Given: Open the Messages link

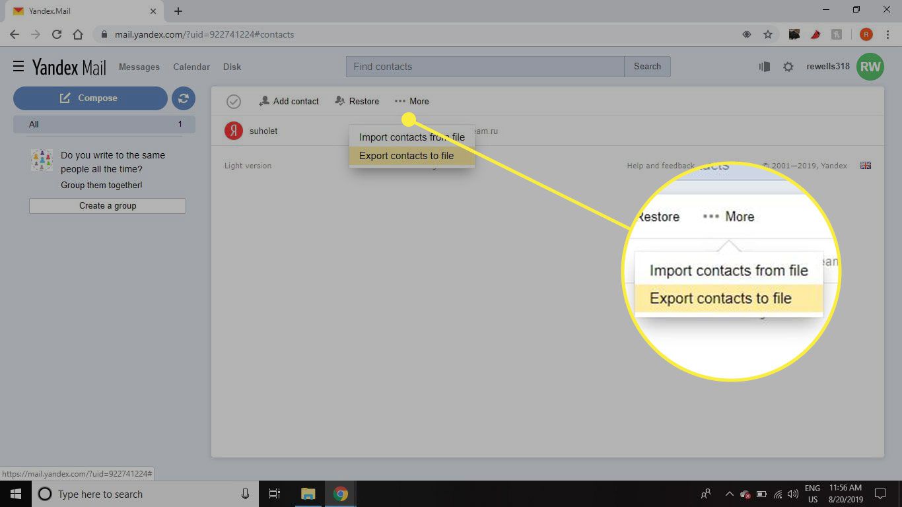Looking at the screenshot, I should point(139,67).
